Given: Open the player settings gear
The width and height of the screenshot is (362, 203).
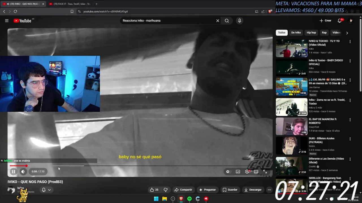Looking at the screenshot, I should tap(247, 171).
